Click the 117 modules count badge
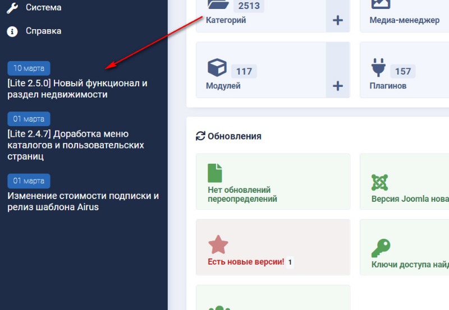This screenshot has height=310, width=449. coord(244,71)
